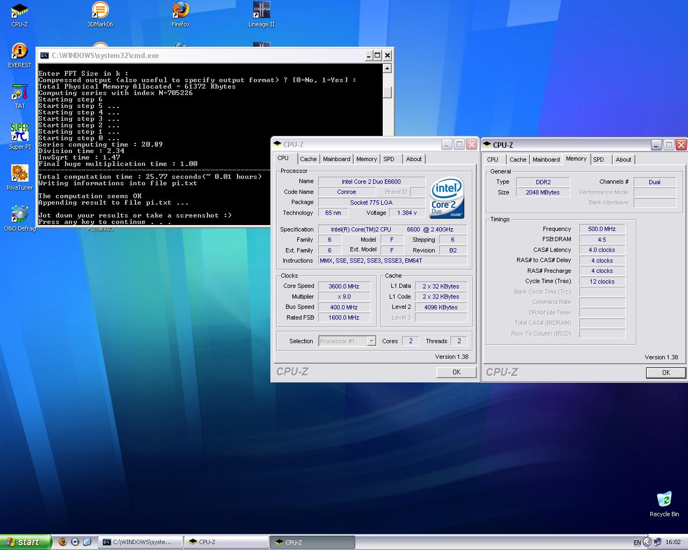Select the O&O Defrag desktop icon
The image size is (688, 550).
19,219
